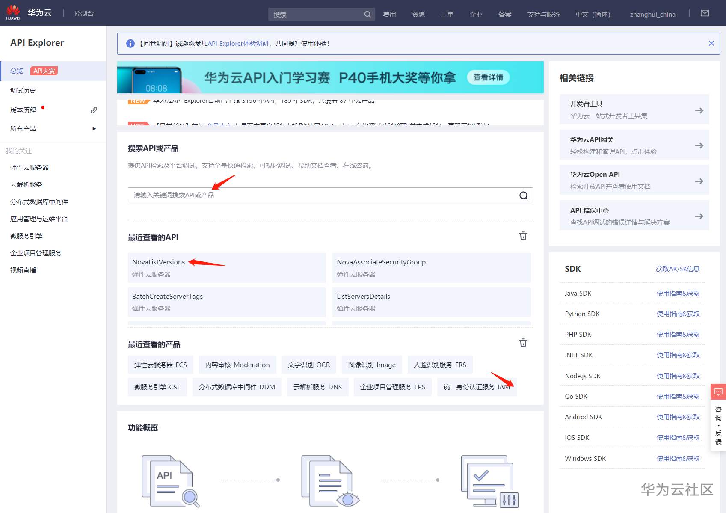Click the Huawei logo icon
This screenshot has height=513, width=726.
point(13,12)
